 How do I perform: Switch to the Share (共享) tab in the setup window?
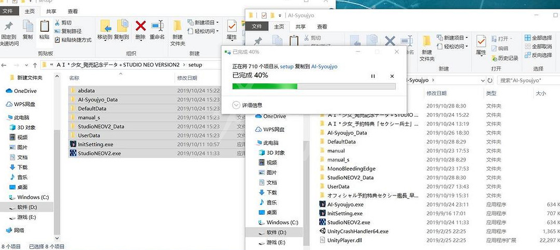click(51, 11)
